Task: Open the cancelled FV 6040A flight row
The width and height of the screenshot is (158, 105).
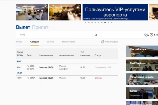Action: pyautogui.click(x=67, y=78)
